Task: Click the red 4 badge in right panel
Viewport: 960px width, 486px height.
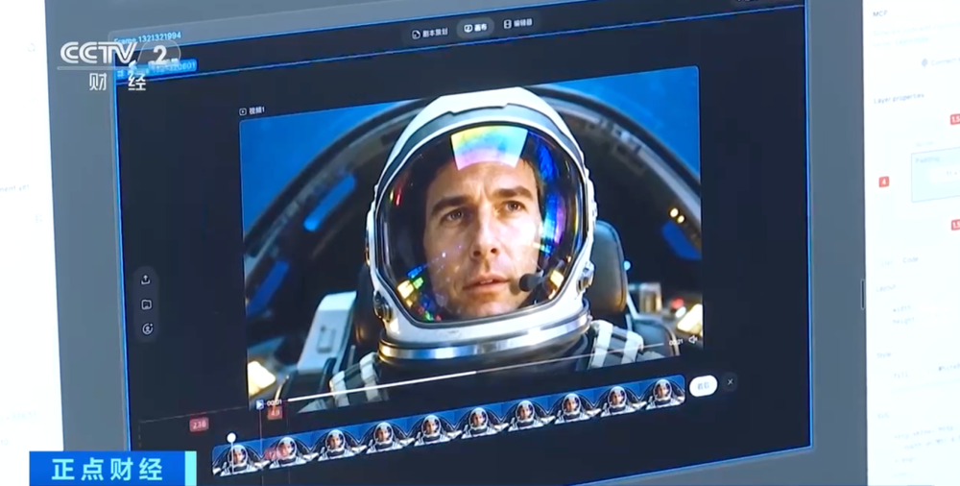Action: click(883, 182)
